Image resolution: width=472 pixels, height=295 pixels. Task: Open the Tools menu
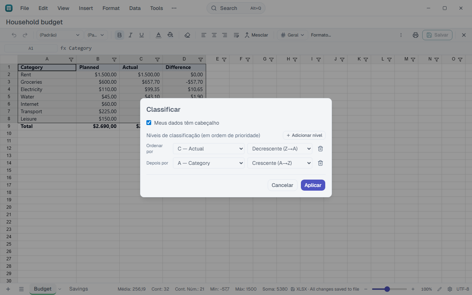(157, 8)
